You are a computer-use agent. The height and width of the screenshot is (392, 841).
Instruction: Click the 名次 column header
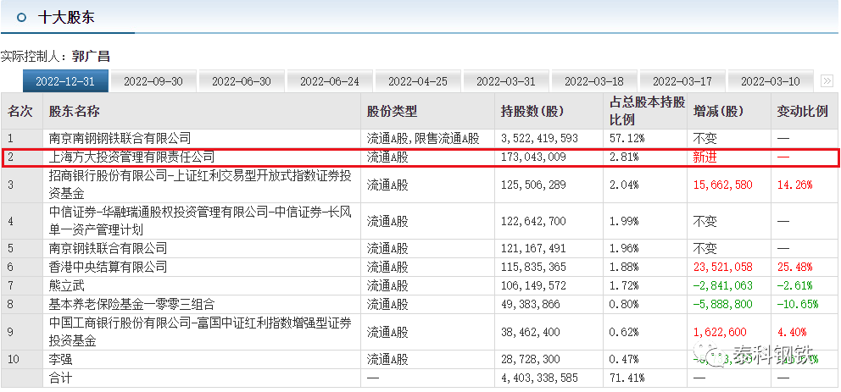coord(20,112)
